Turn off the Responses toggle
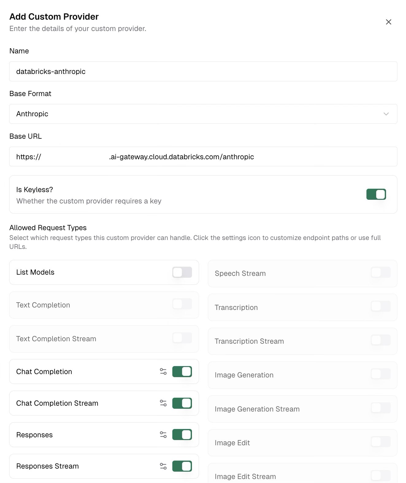This screenshot has width=406, height=483. (x=182, y=435)
